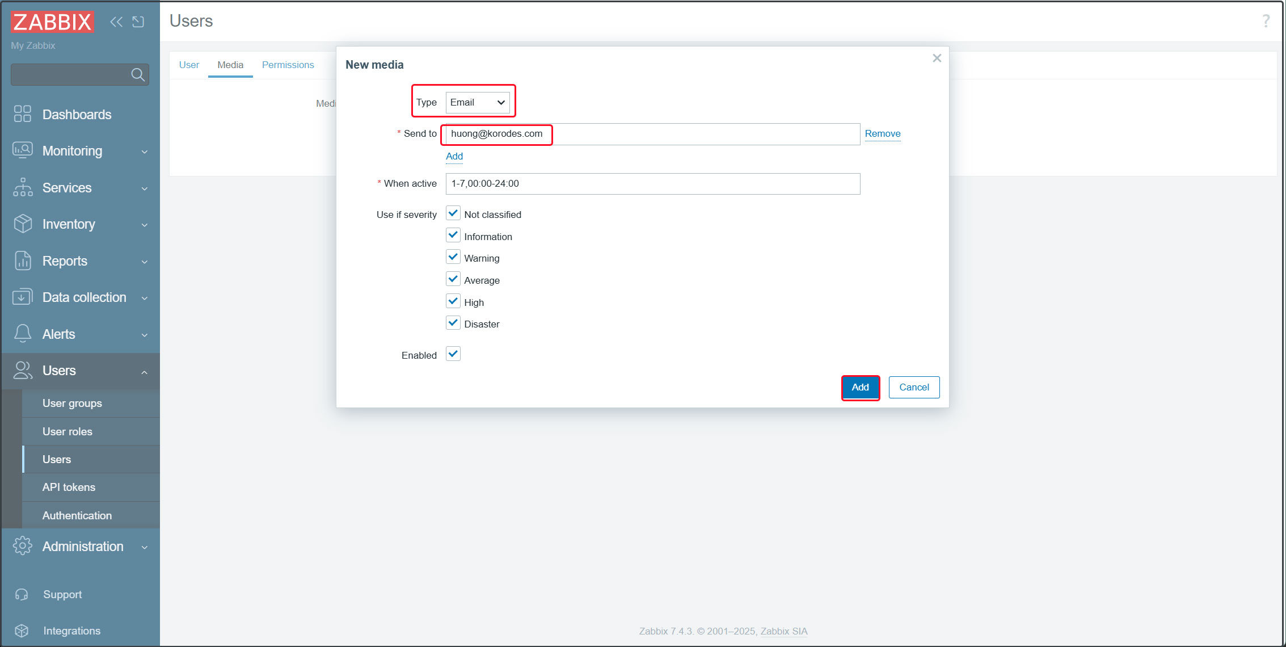Open help via question mark icon
Image resolution: width=1286 pixels, height=647 pixels.
tap(1266, 22)
